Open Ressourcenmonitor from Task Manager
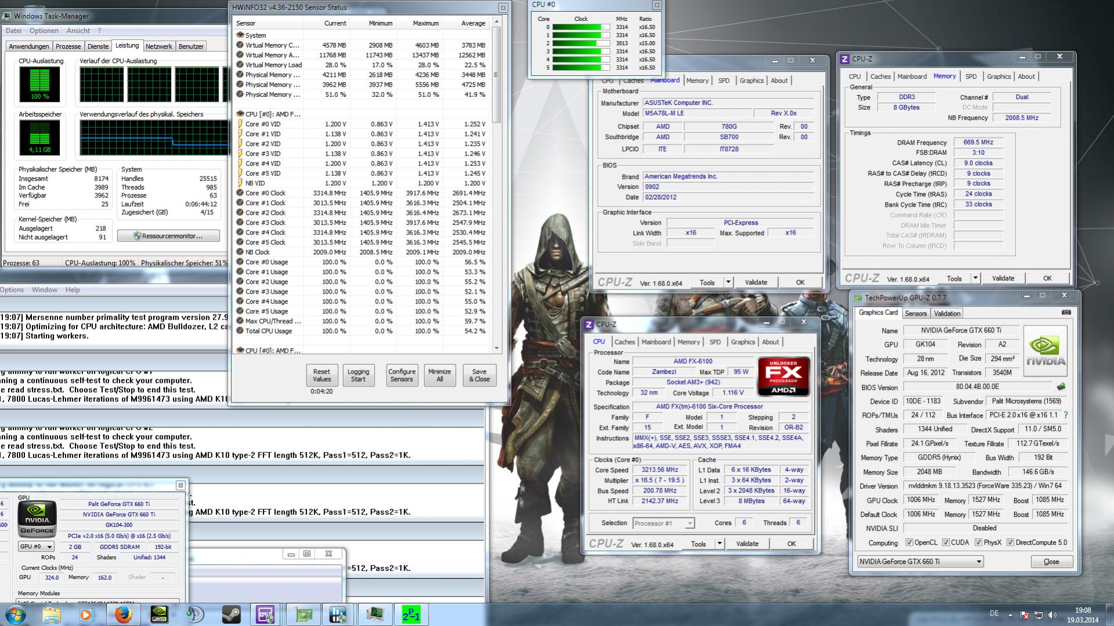The height and width of the screenshot is (626, 1114). (x=168, y=236)
